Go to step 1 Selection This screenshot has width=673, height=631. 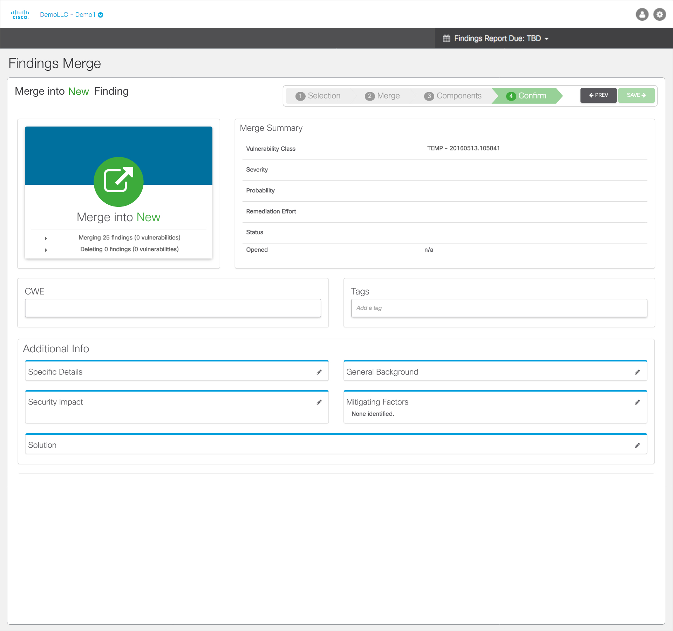(318, 96)
